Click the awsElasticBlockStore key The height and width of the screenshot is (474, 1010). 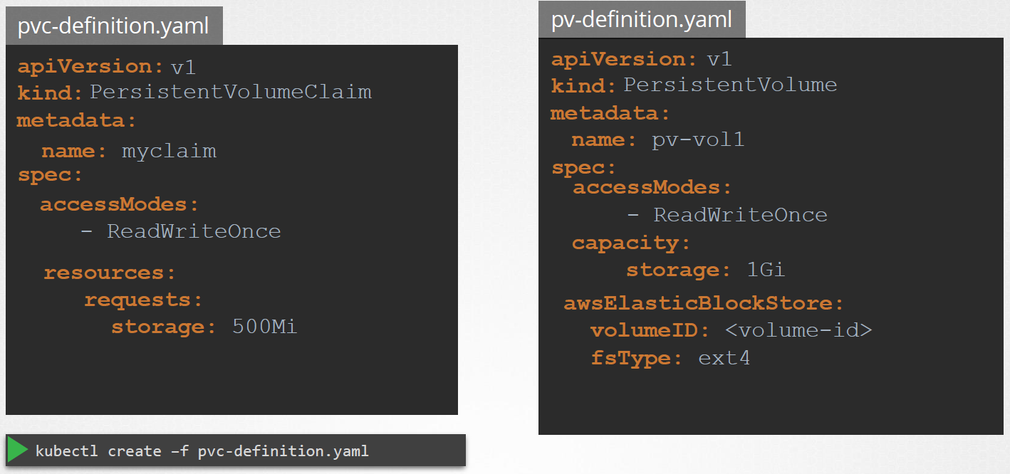[703, 304]
